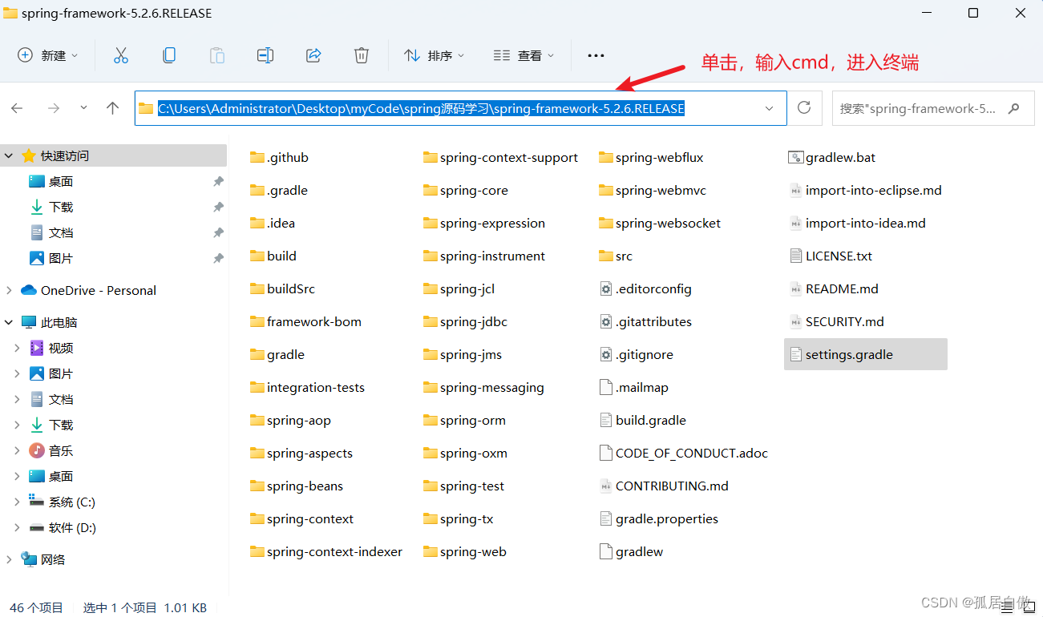The width and height of the screenshot is (1043, 617).
Task: Go up one folder level arrow
Action: [x=112, y=108]
